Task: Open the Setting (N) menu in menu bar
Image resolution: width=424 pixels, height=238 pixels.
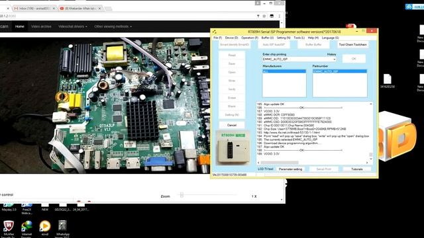Action: (x=284, y=38)
